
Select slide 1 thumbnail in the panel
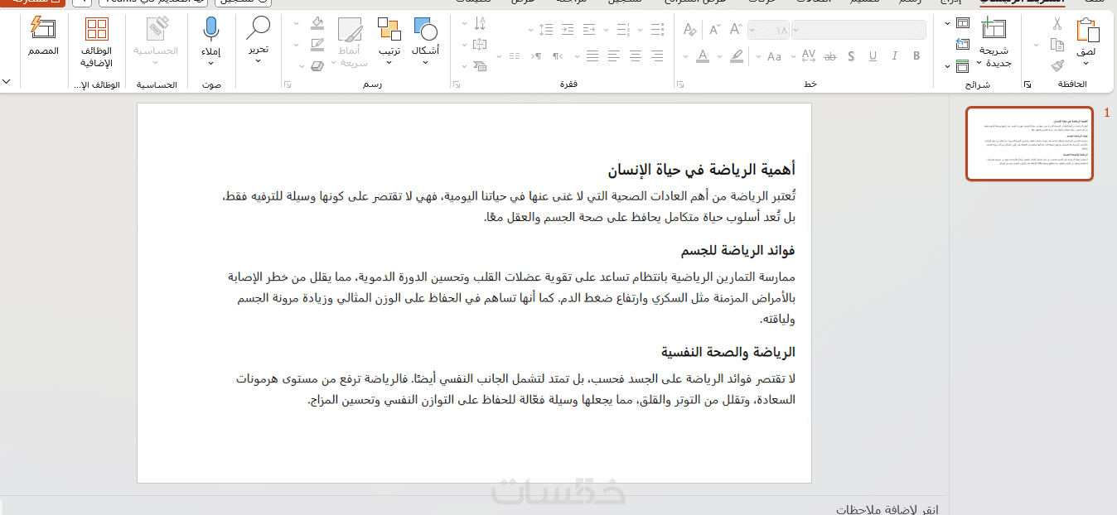(x=1029, y=143)
